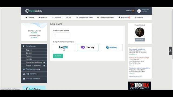Viewport: 173px width, 97px height.
Task: Click the green Вывести button
Action: (58, 56)
